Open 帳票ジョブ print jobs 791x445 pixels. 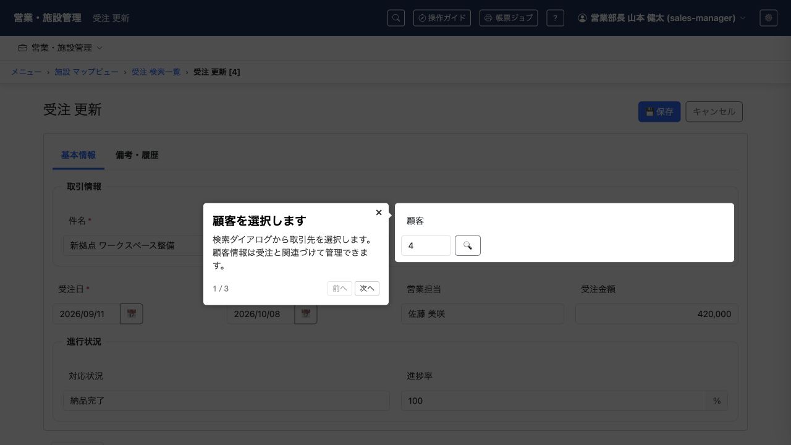[x=509, y=18]
